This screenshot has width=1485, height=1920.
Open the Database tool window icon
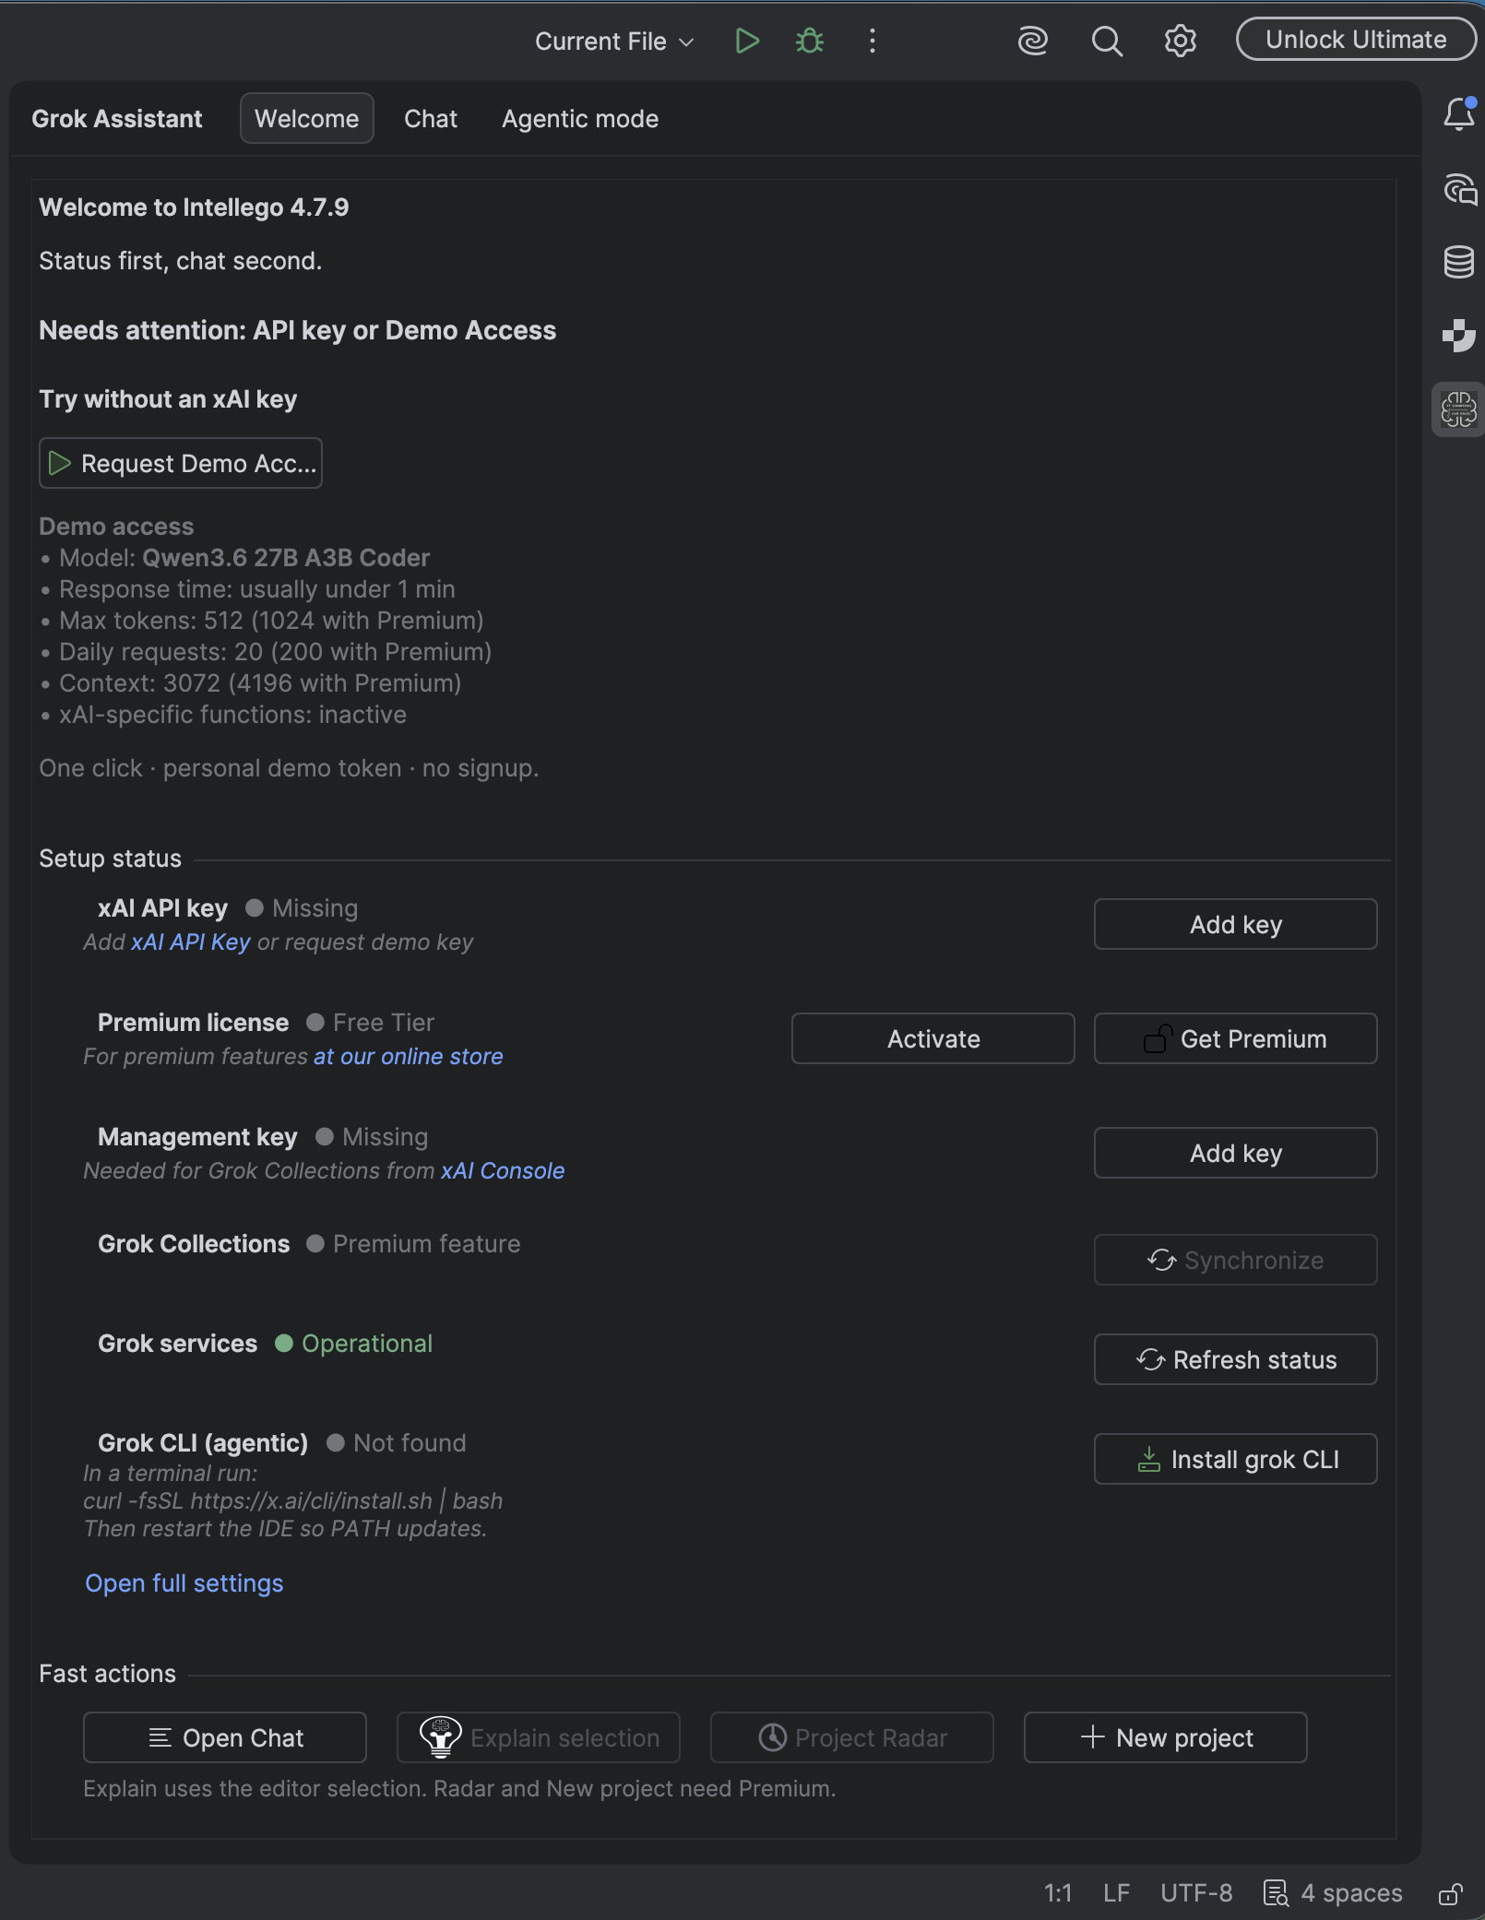click(x=1459, y=262)
